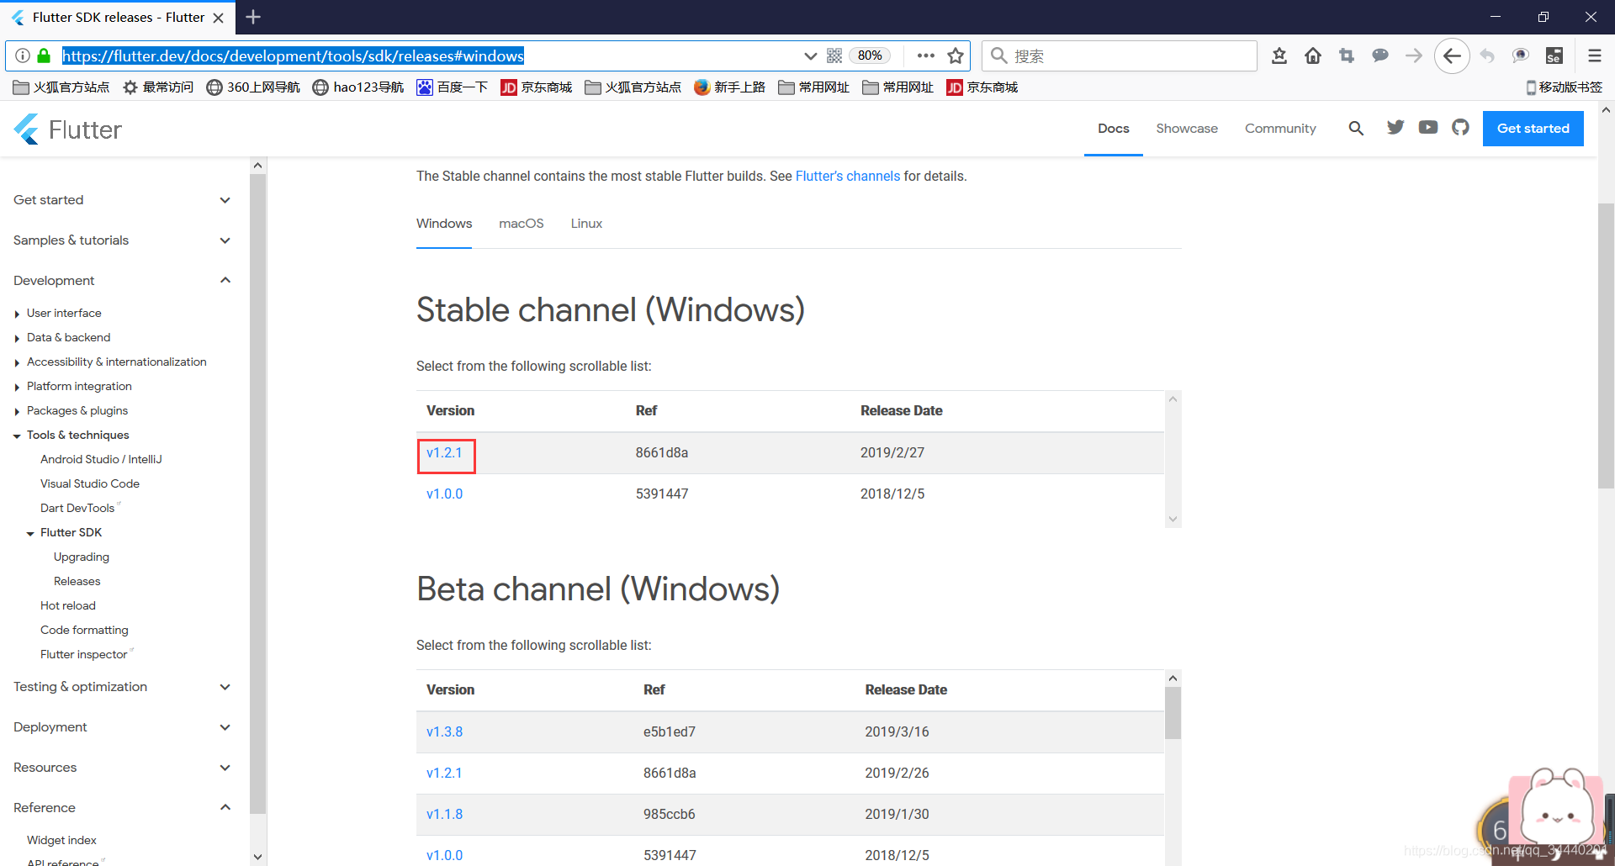The image size is (1615, 866).
Task: Open a new browser tab with plus
Action: tap(253, 17)
